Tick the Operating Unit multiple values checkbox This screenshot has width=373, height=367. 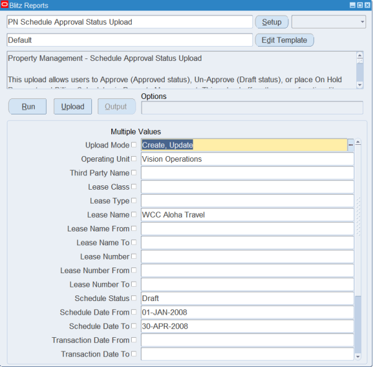click(134, 159)
